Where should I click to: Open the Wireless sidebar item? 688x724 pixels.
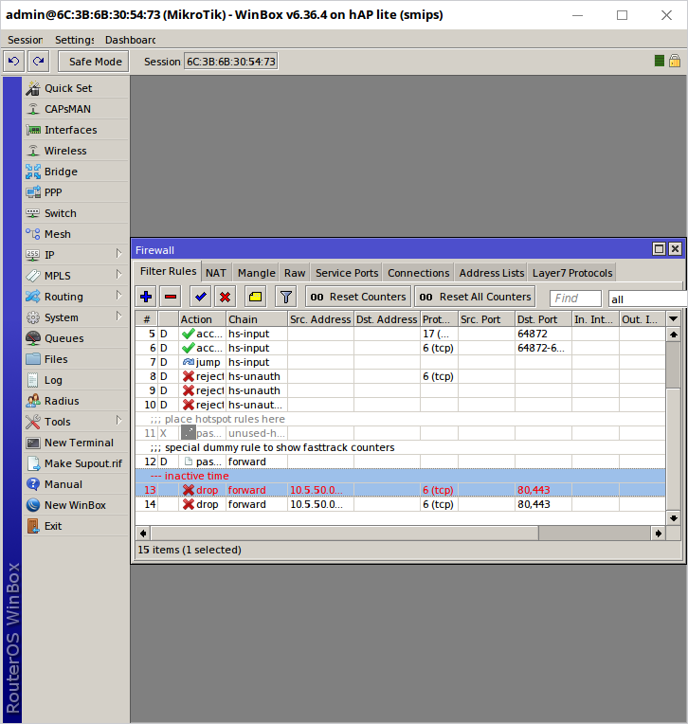(x=76, y=151)
